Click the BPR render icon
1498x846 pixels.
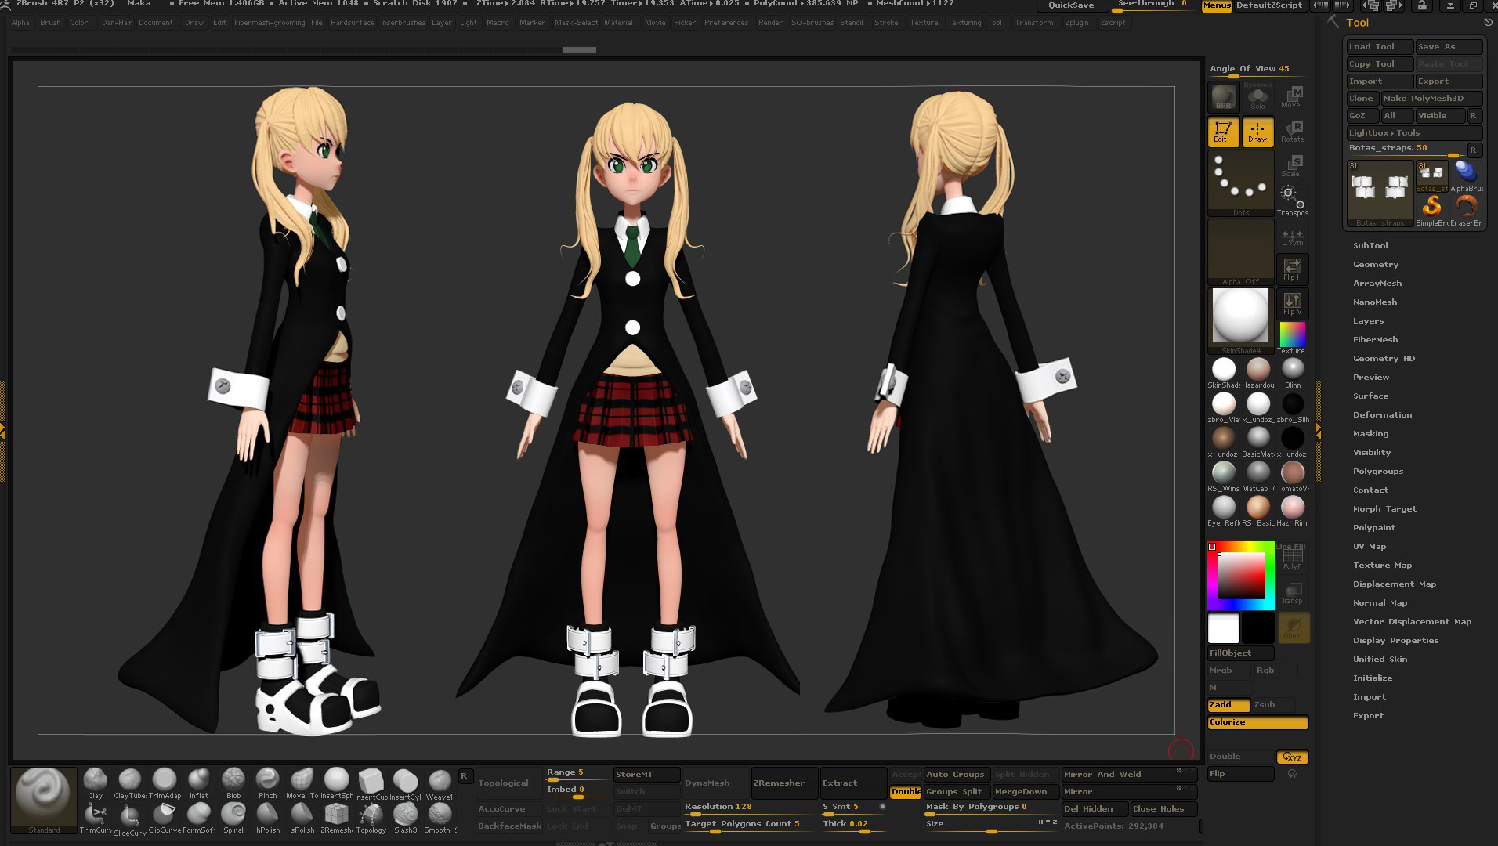[x=1223, y=97]
